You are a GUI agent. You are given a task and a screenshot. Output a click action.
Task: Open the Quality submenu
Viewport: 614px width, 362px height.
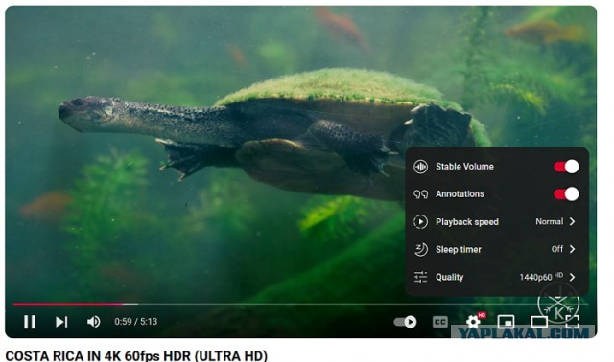[x=497, y=277]
